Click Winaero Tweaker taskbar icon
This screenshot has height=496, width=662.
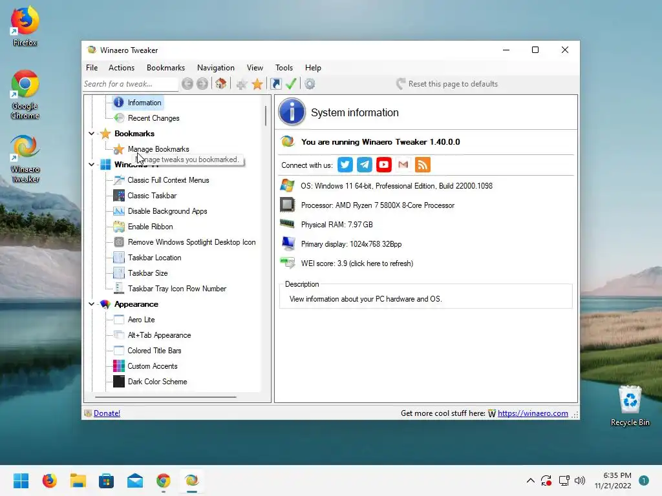[191, 480]
